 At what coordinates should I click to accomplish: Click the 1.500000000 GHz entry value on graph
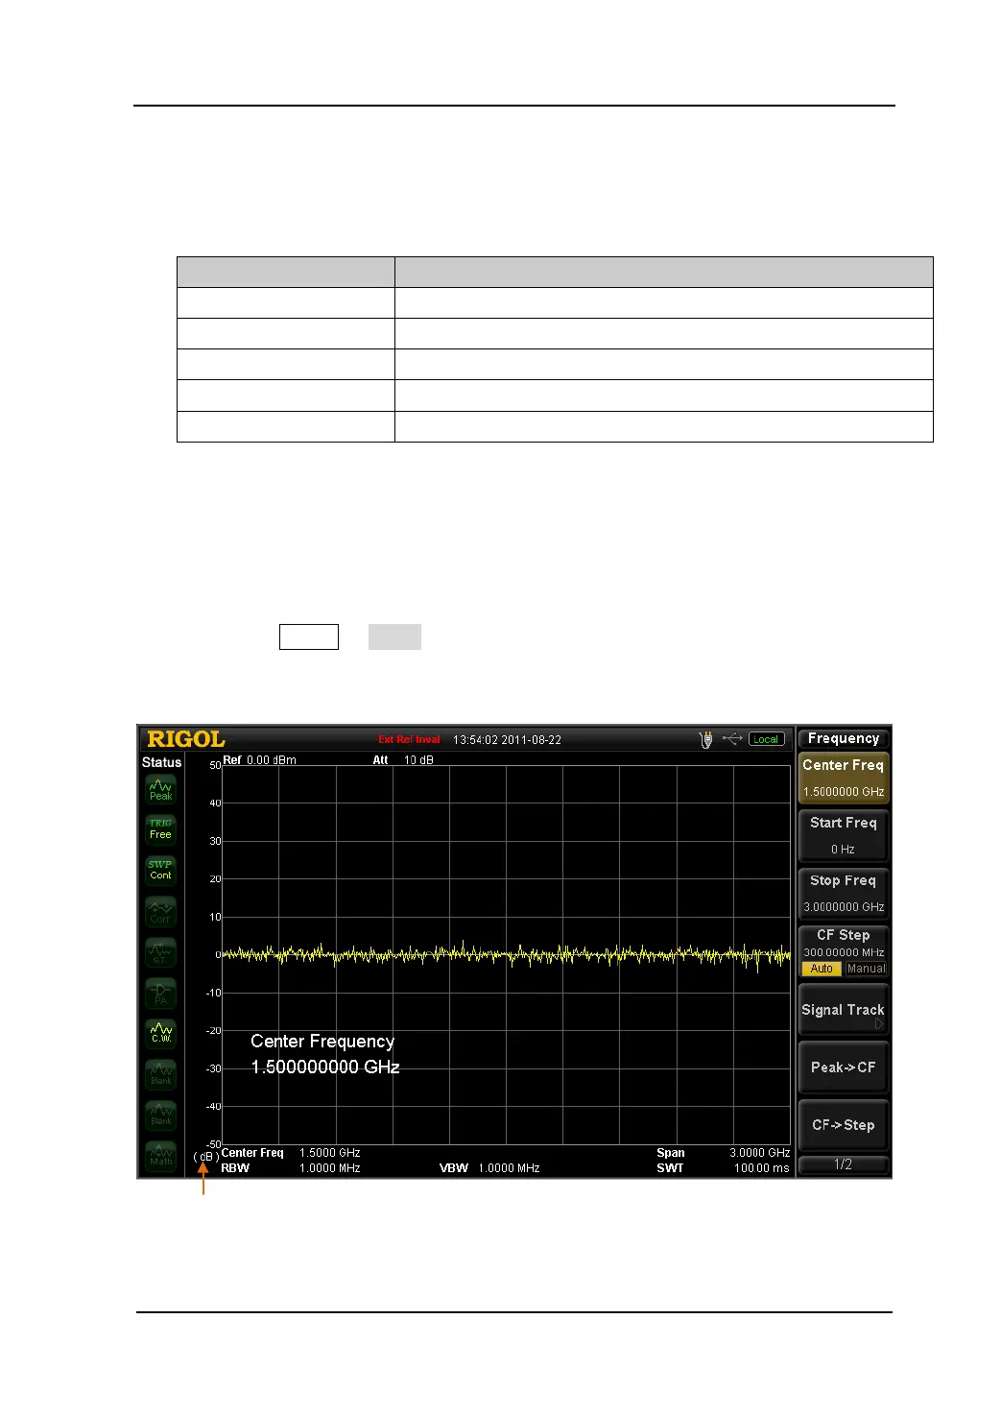pos(325,1067)
